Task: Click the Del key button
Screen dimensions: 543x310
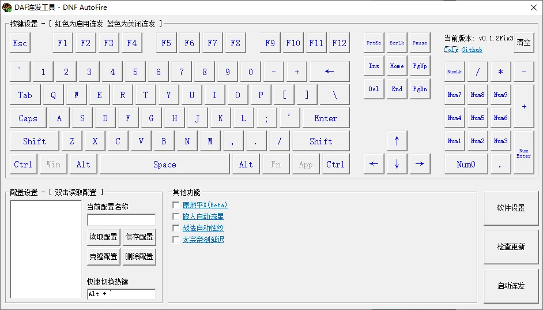Action: tap(374, 89)
